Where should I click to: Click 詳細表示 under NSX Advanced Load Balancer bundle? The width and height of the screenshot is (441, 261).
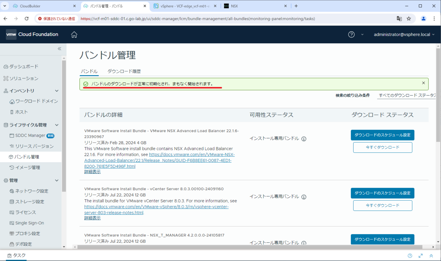(x=92, y=172)
